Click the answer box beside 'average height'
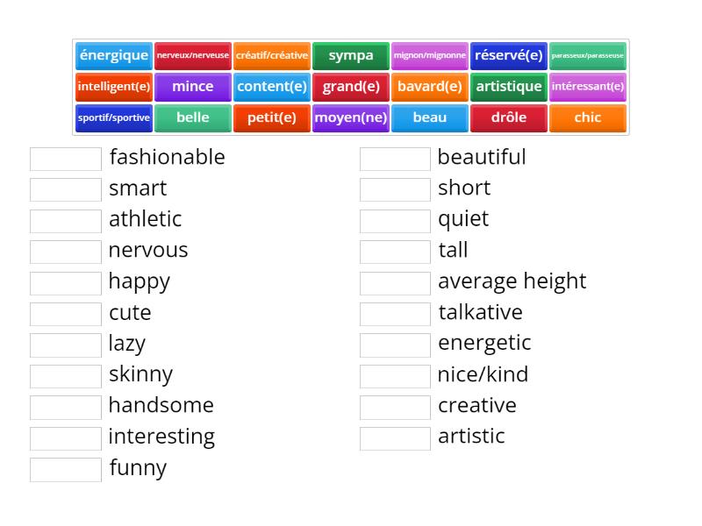 coord(395,283)
